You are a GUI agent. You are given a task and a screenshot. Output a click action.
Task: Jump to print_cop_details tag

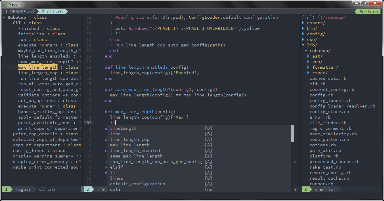pos(35,134)
